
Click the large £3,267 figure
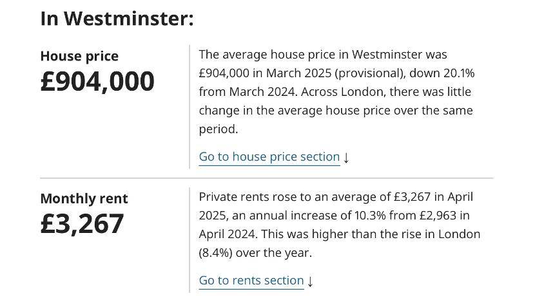[x=82, y=224]
